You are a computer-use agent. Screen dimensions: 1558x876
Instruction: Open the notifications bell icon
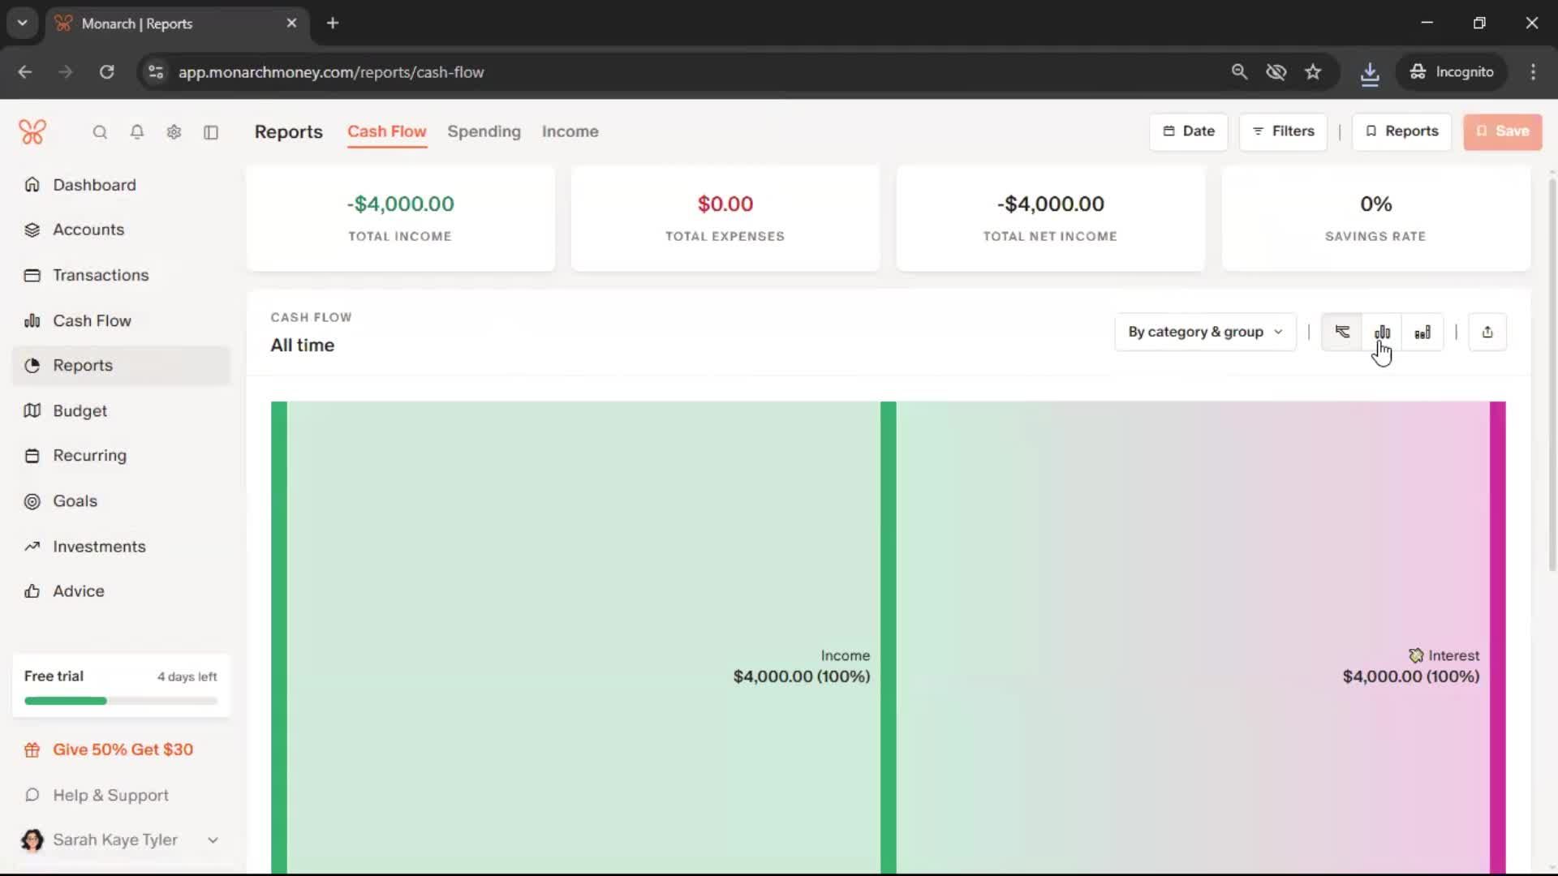tap(137, 132)
